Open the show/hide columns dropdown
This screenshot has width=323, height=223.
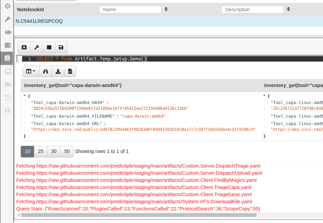pyautogui.click(x=31, y=71)
